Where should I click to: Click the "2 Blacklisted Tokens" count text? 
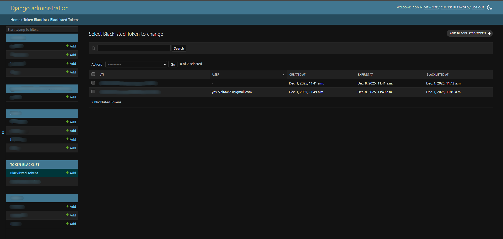[x=106, y=102]
